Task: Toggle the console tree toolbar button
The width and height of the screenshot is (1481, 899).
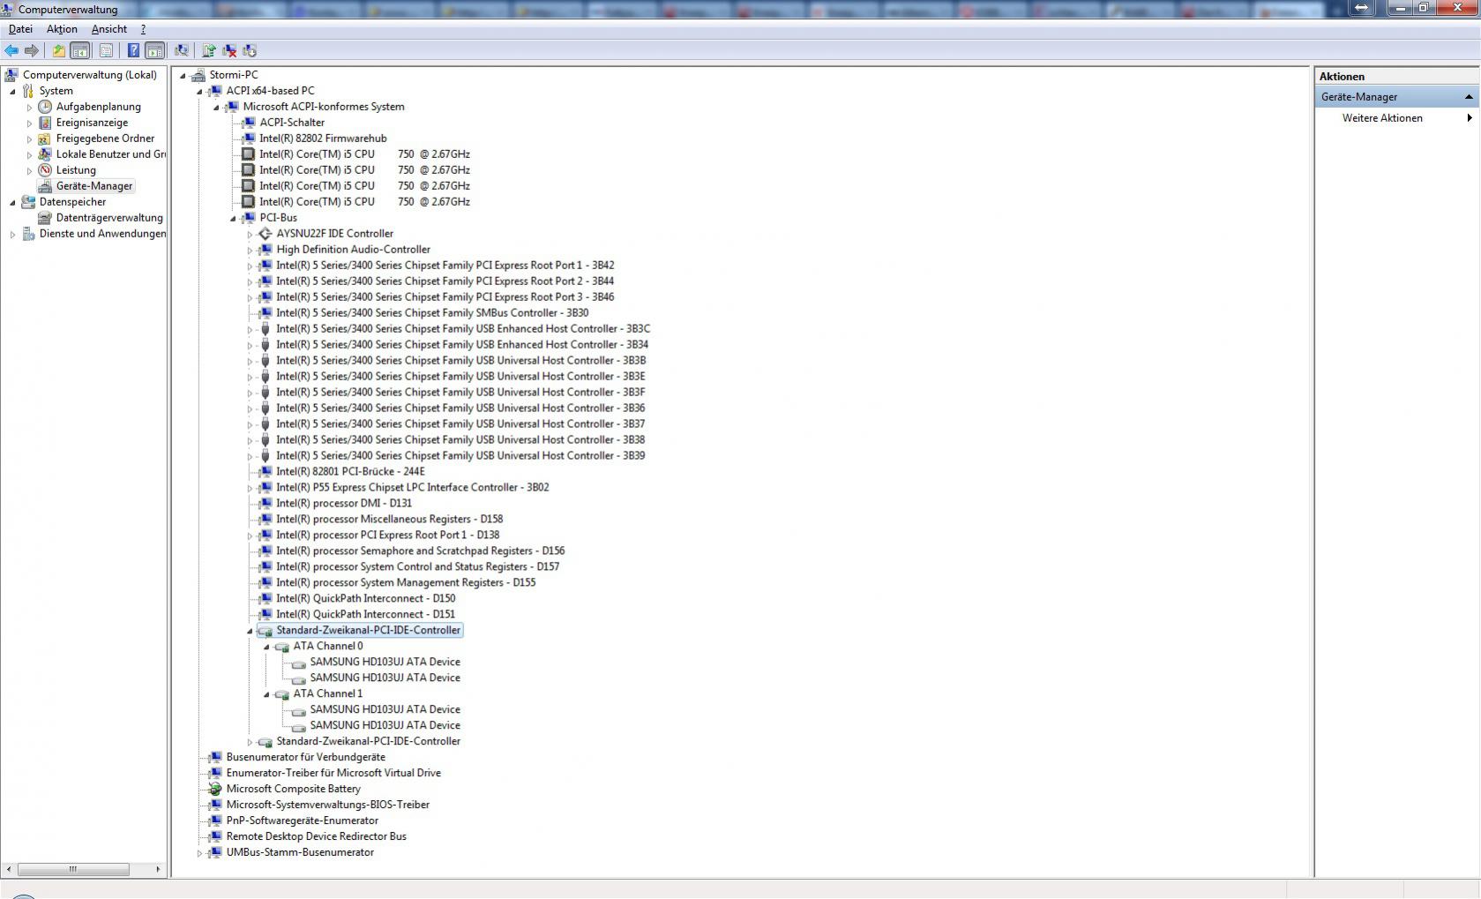Action: pos(80,51)
